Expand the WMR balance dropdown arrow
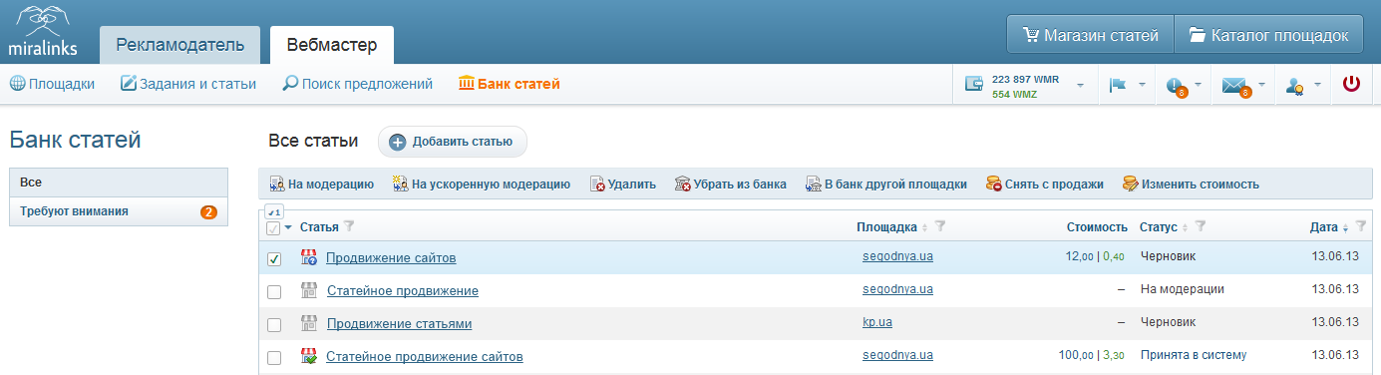Viewport: 1381px width, 375px height. coord(1080,86)
